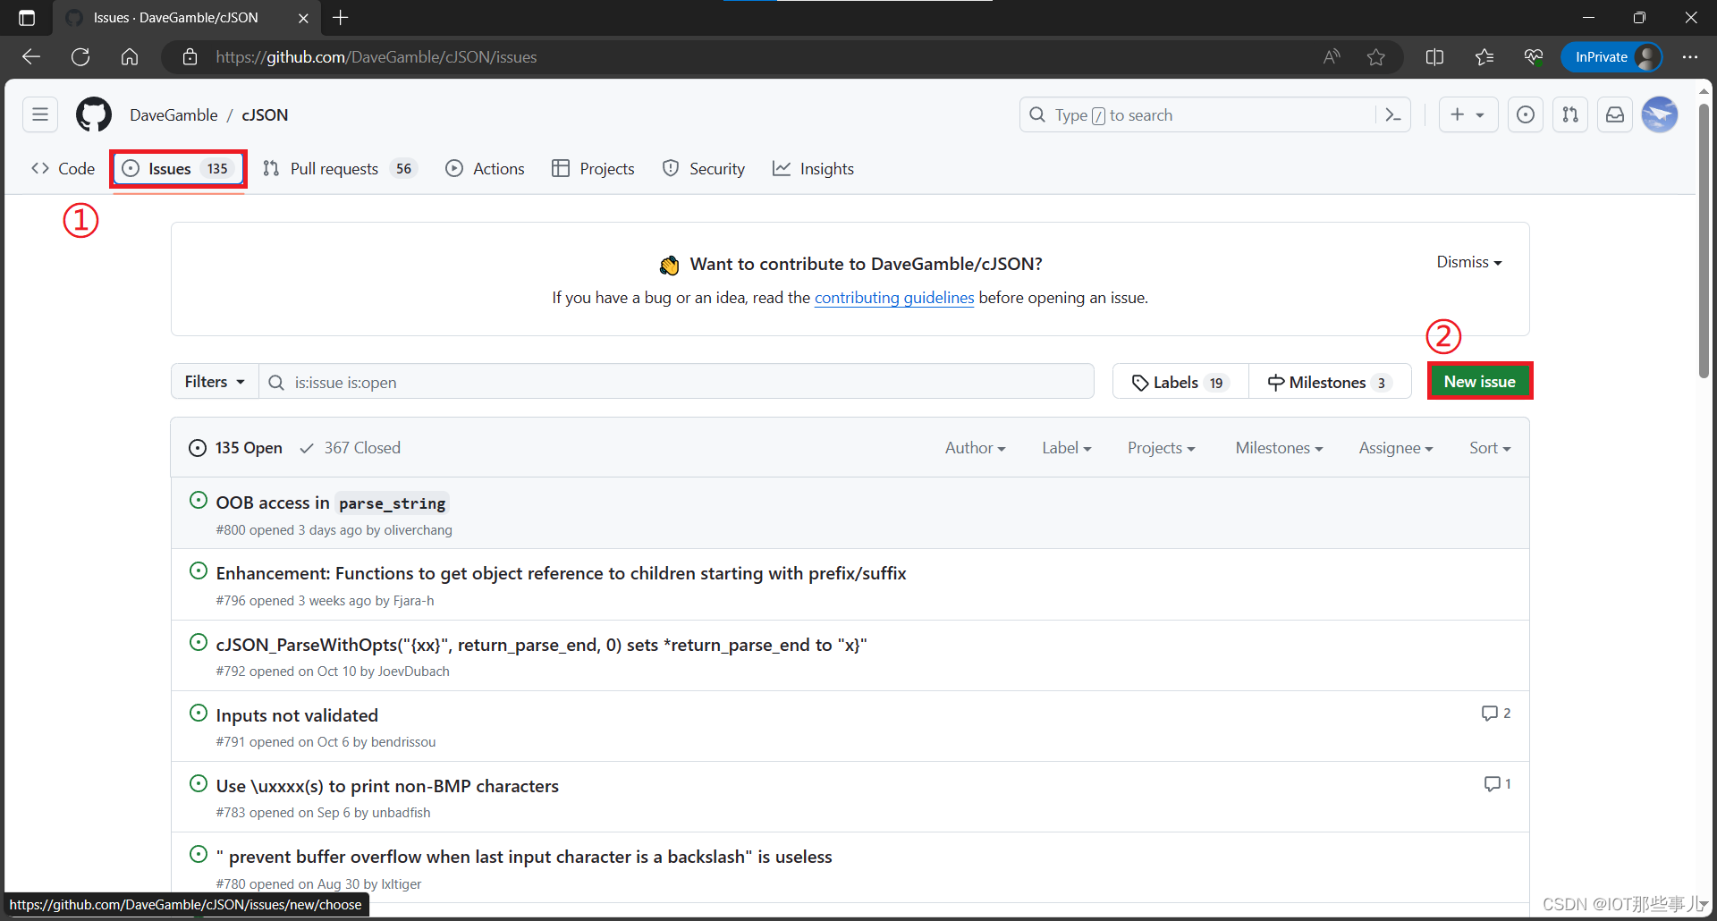Image resolution: width=1717 pixels, height=921 pixels.
Task: Activate the Read aloud icon in address bar
Action: click(x=1332, y=57)
